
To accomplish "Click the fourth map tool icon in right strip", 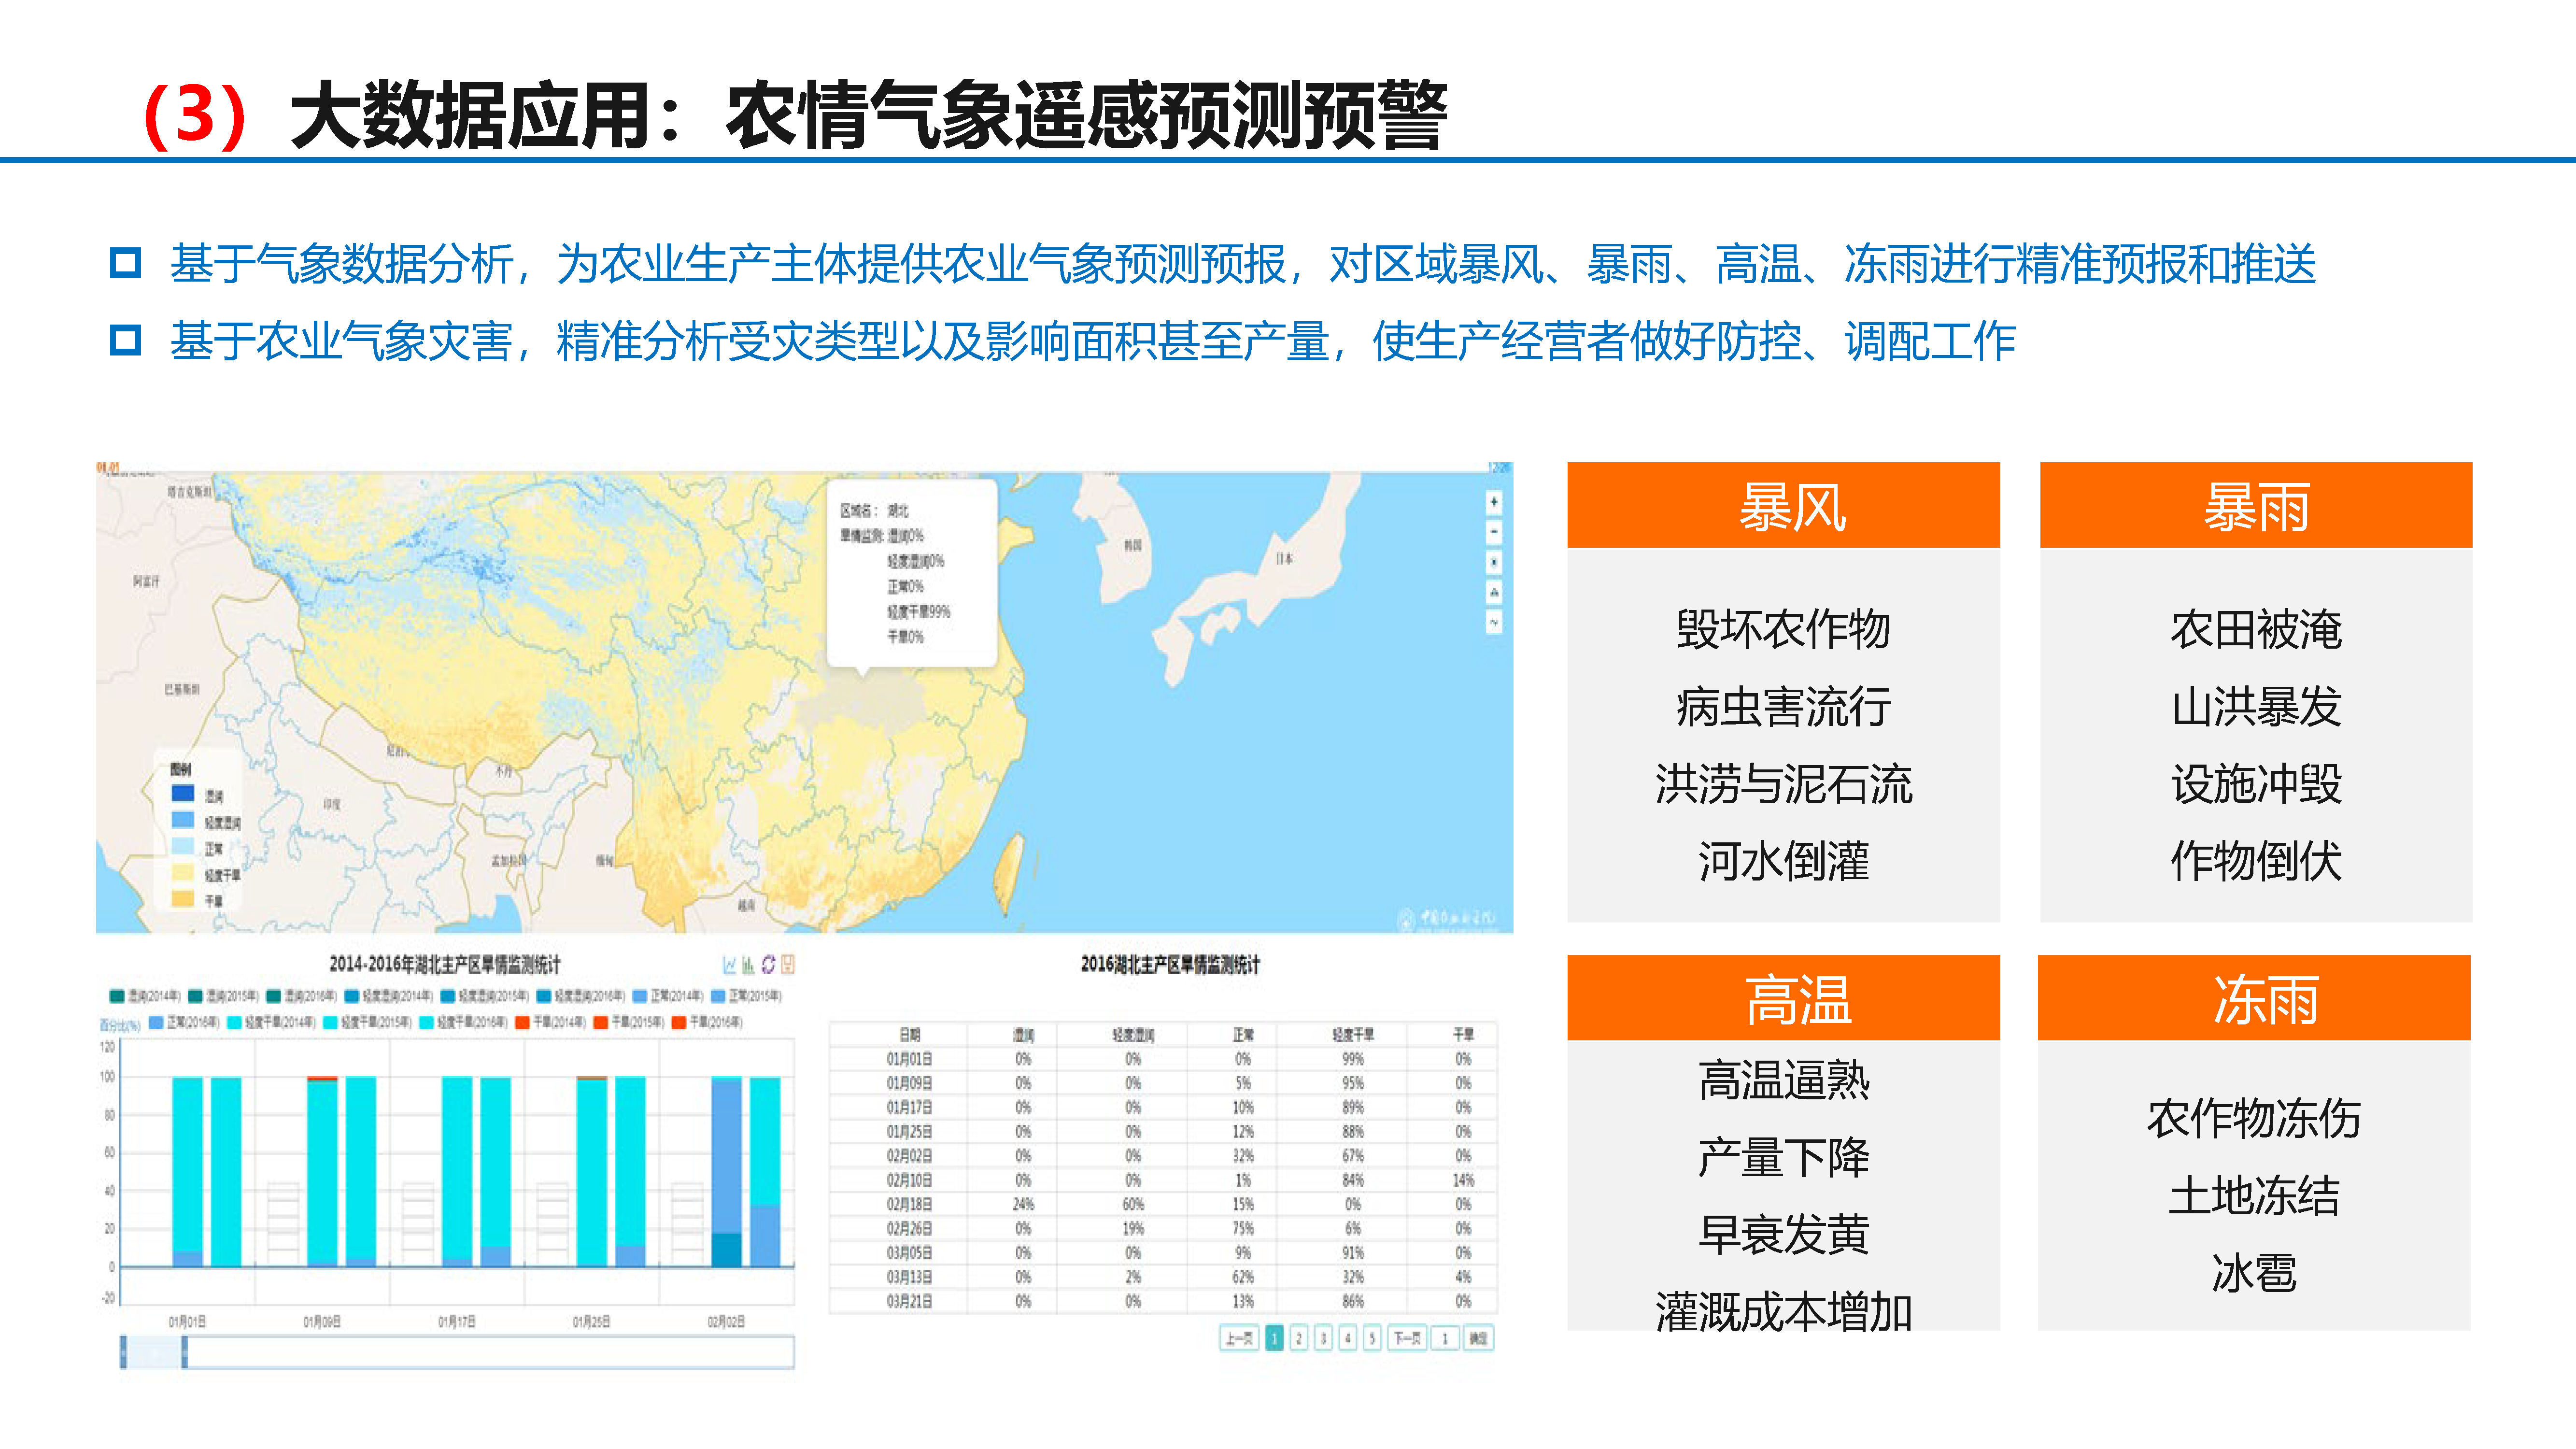I will [1494, 592].
